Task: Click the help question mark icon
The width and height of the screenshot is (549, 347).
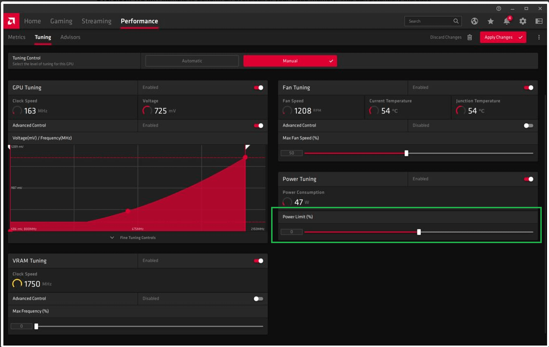Action: point(499,8)
